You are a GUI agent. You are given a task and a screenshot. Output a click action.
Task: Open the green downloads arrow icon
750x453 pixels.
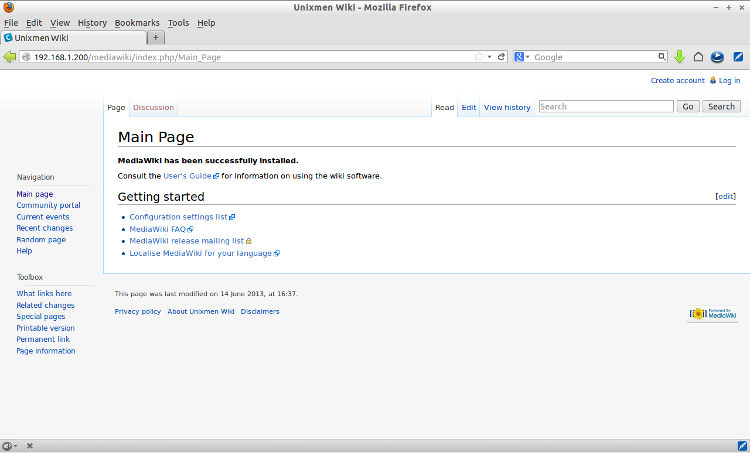[680, 57]
